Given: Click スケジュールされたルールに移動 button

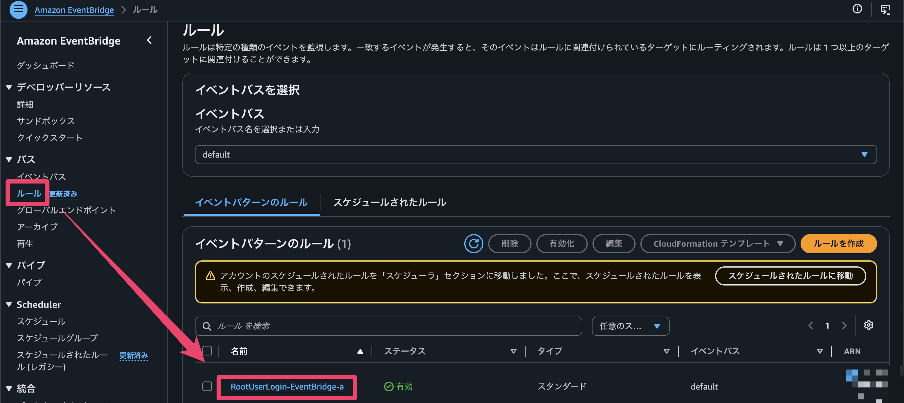Looking at the screenshot, I should 790,276.
